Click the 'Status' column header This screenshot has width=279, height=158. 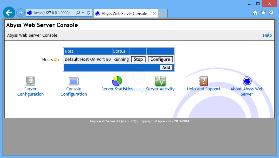(x=121, y=51)
